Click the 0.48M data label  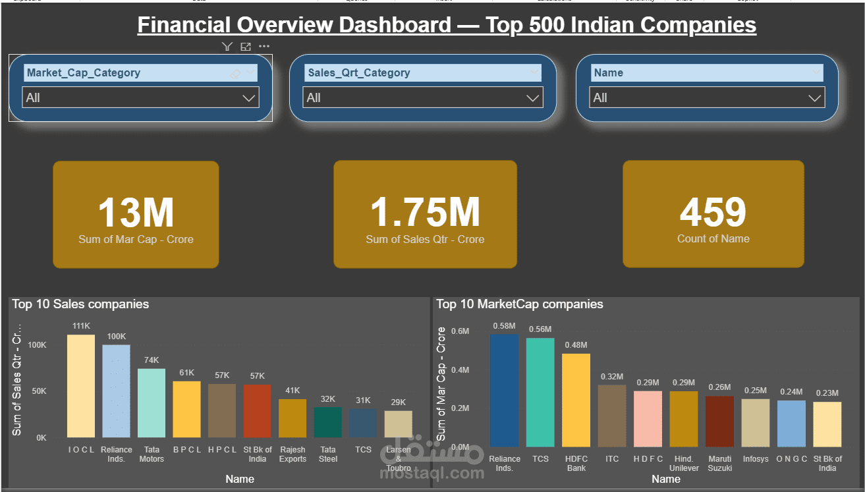pyautogui.click(x=576, y=345)
